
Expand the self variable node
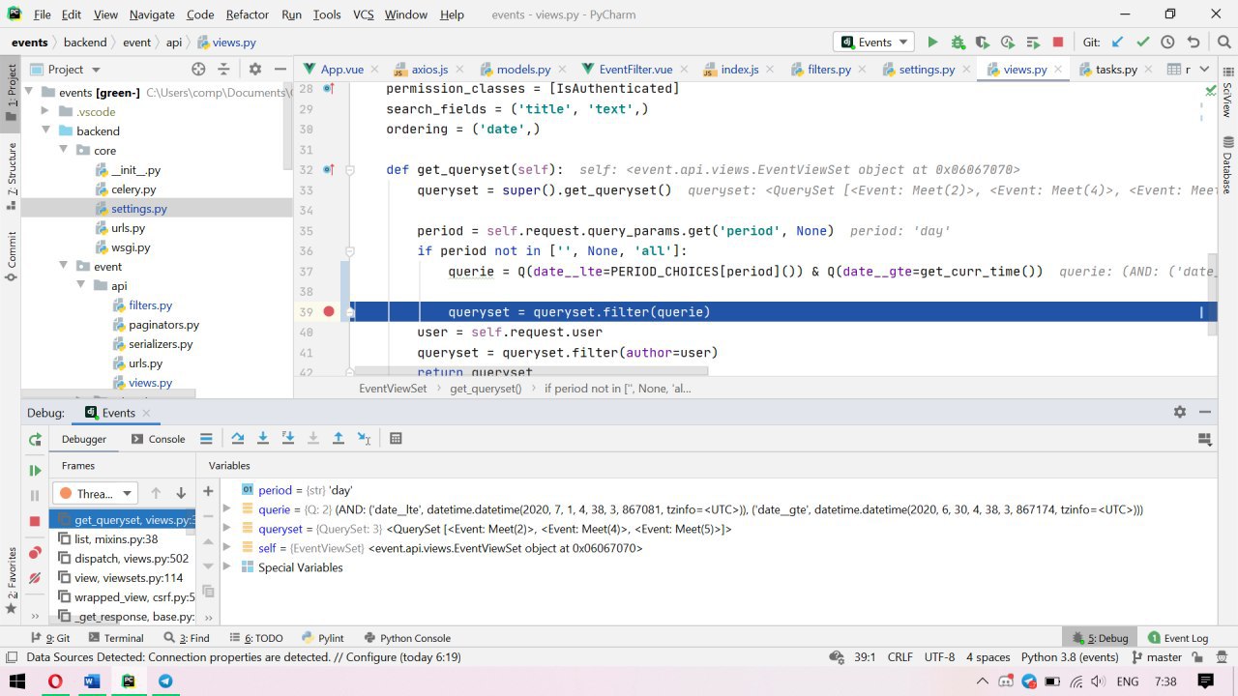pos(227,548)
